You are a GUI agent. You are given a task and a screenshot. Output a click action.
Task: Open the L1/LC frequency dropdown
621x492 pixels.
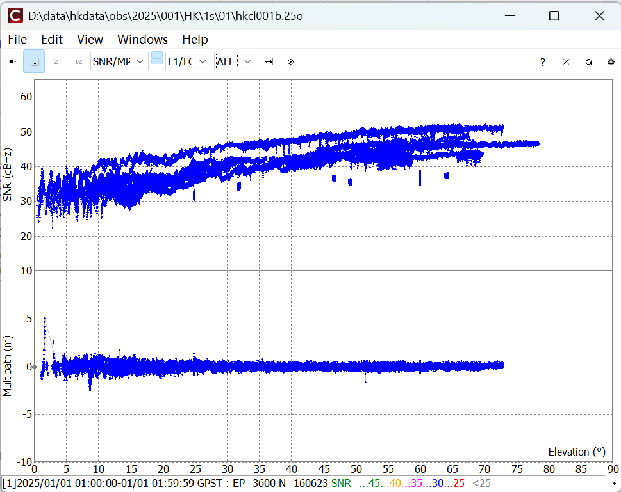click(188, 61)
